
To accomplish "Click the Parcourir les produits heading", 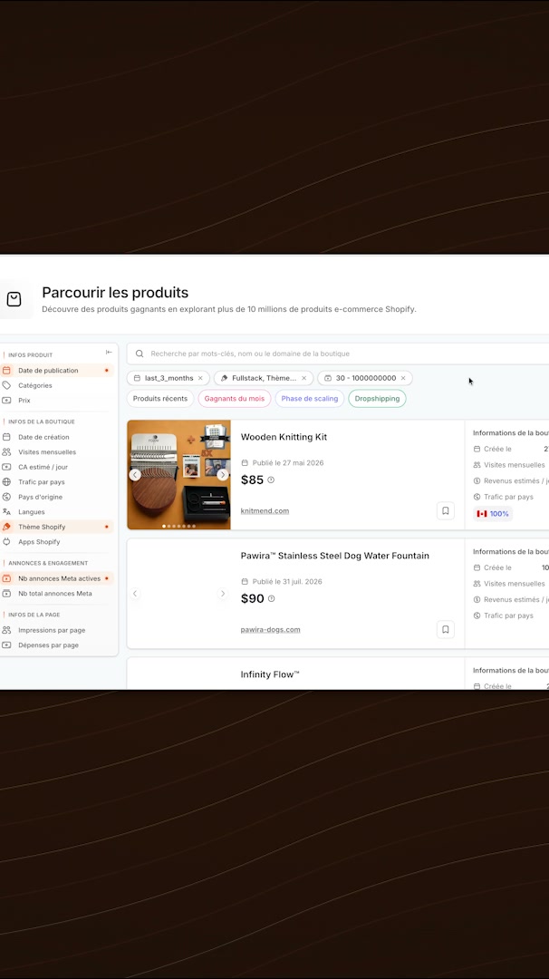I will click(115, 292).
